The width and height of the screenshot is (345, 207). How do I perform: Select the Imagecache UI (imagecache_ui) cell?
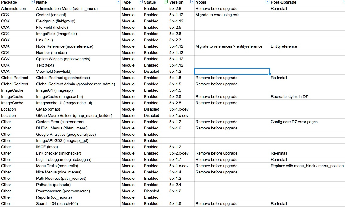tap(78, 103)
